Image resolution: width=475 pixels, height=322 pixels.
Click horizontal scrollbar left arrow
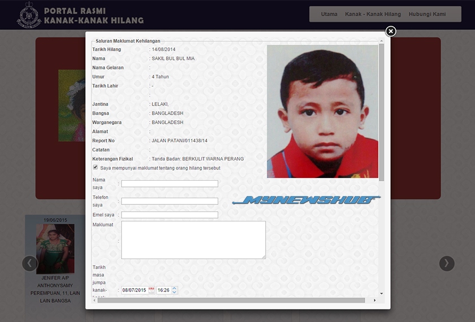click(95, 300)
